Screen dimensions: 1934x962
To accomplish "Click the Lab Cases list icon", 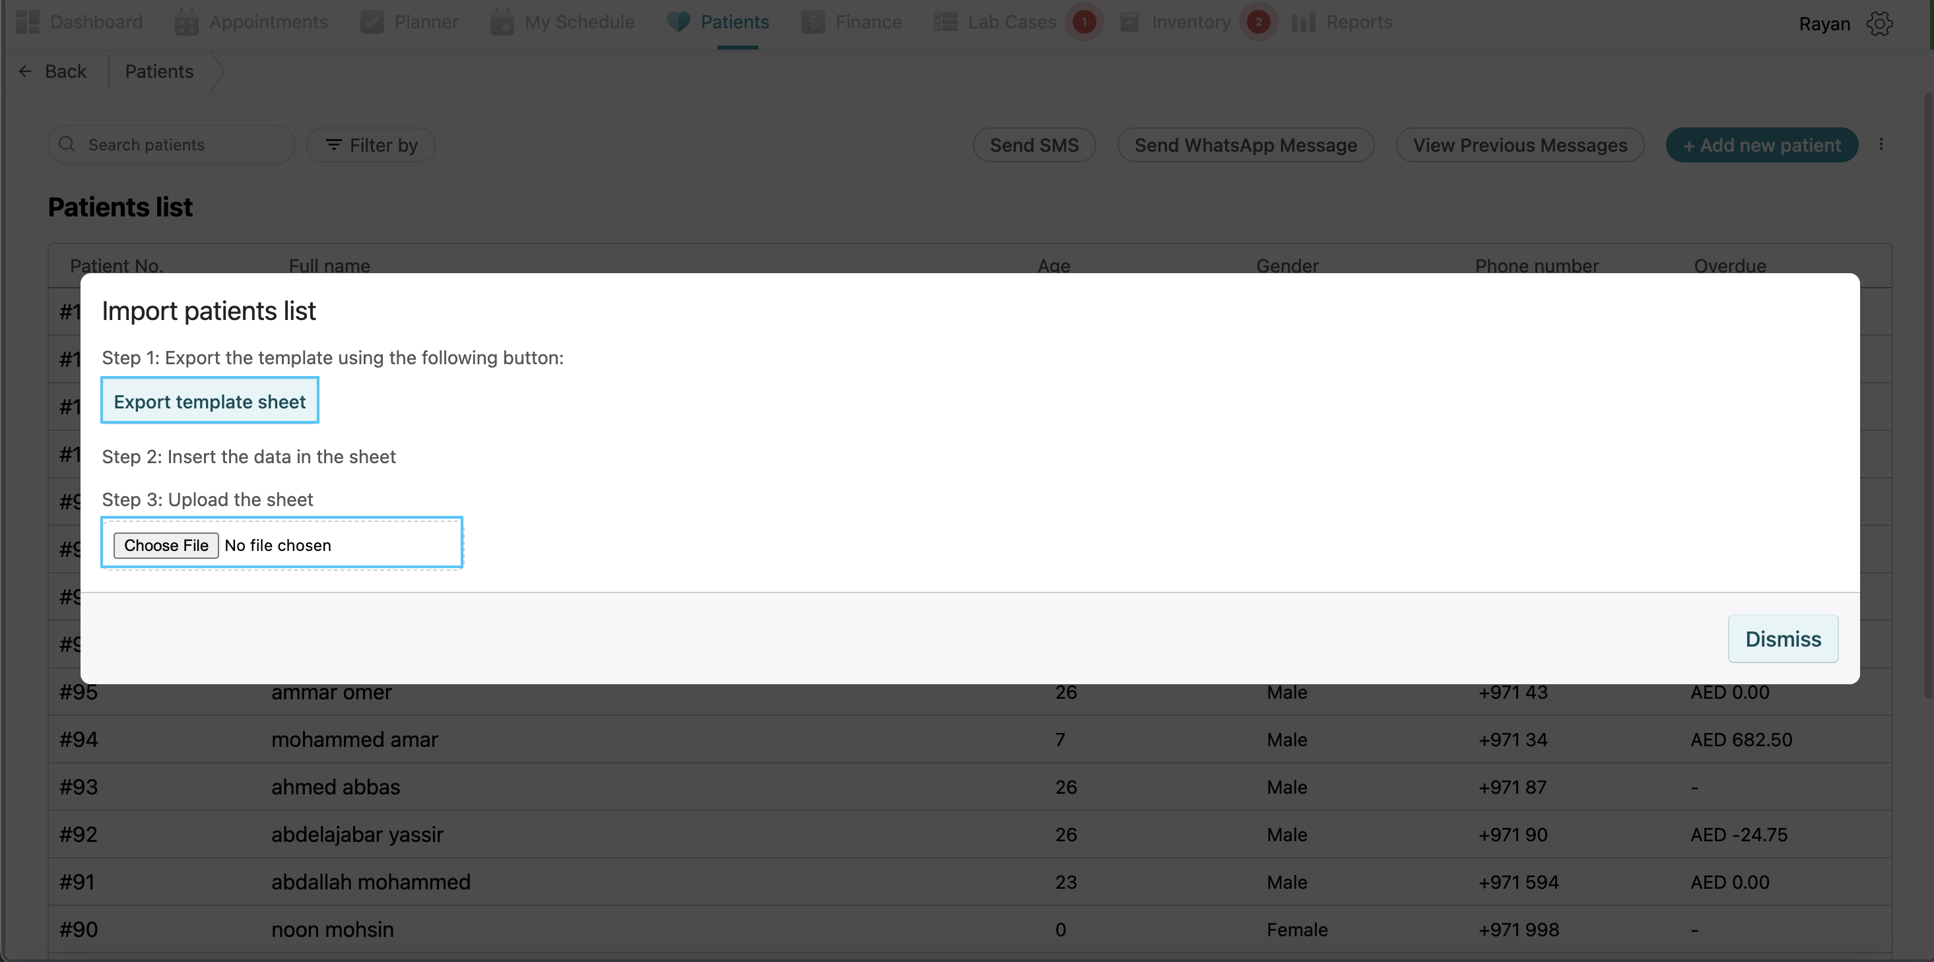I will (945, 22).
